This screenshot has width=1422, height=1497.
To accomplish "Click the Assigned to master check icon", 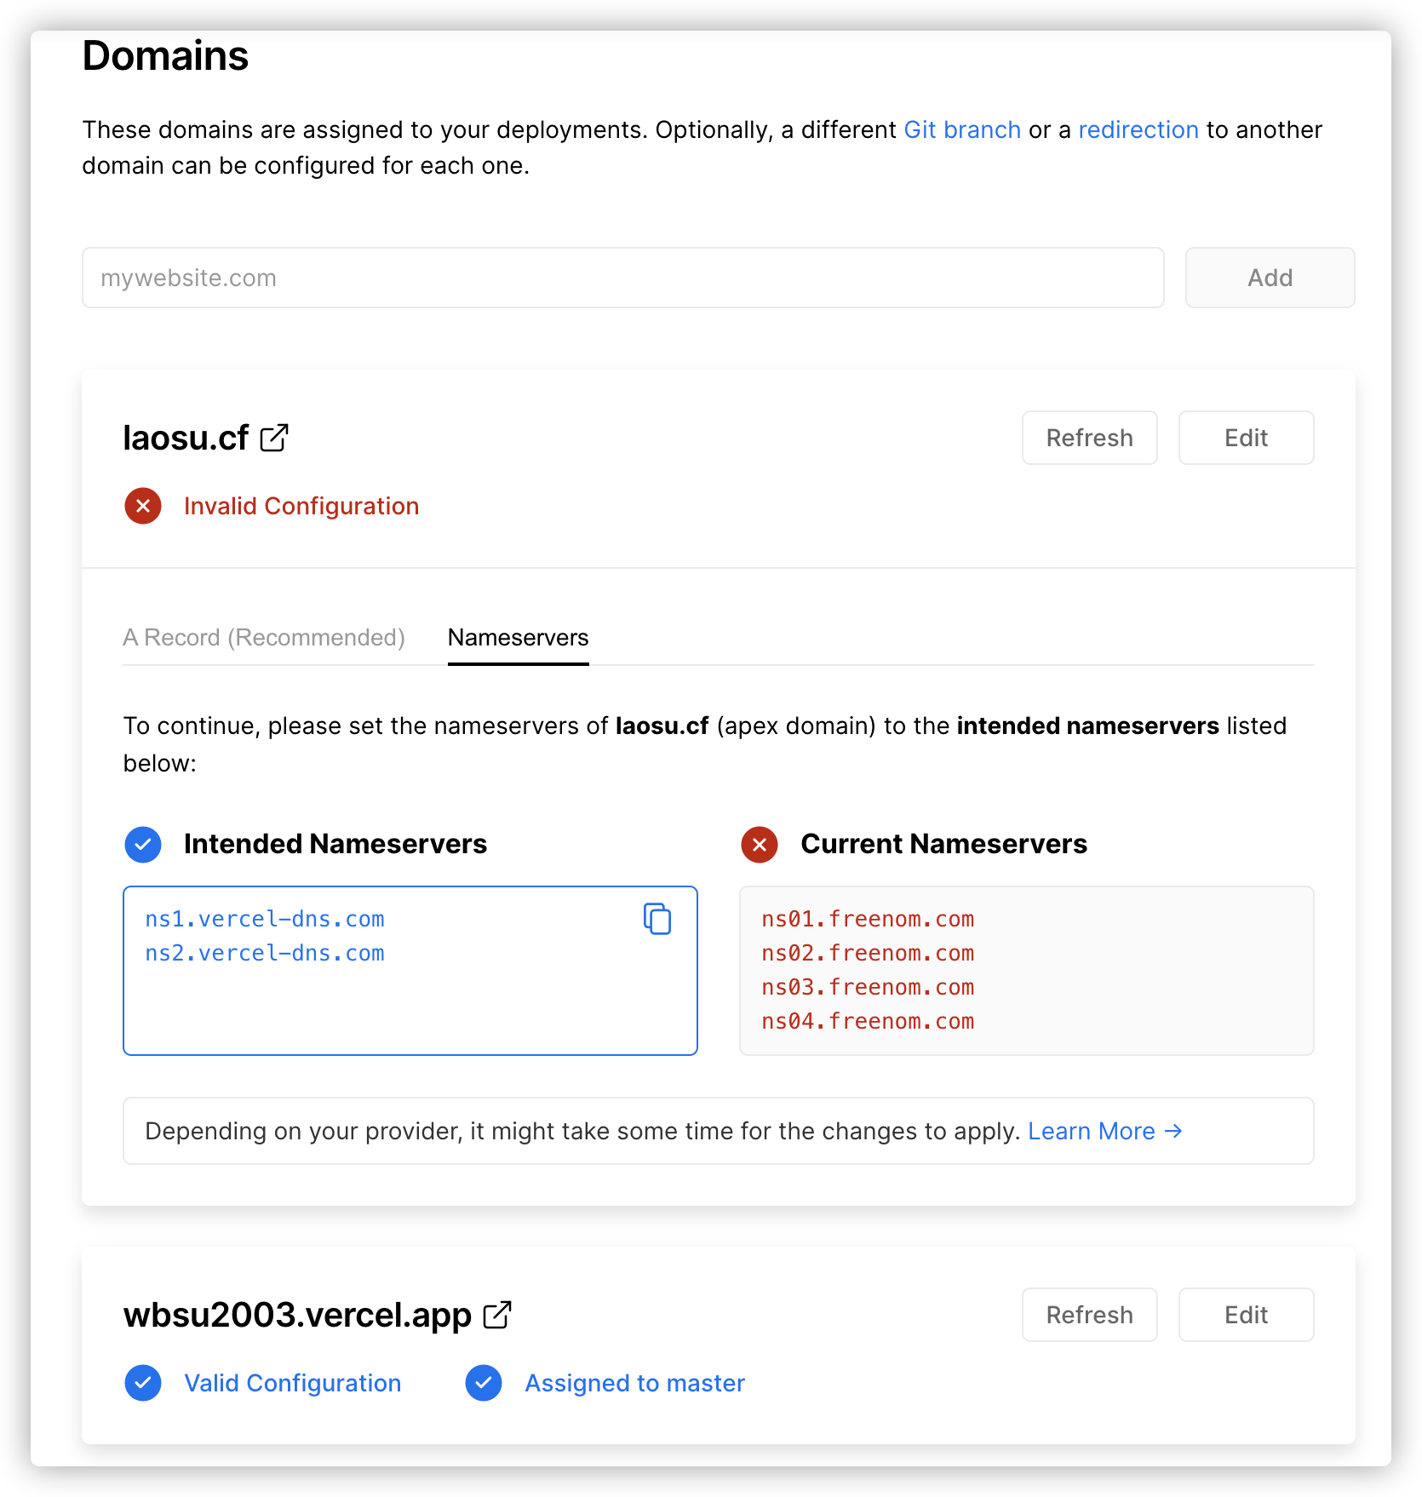I will coord(484,1383).
